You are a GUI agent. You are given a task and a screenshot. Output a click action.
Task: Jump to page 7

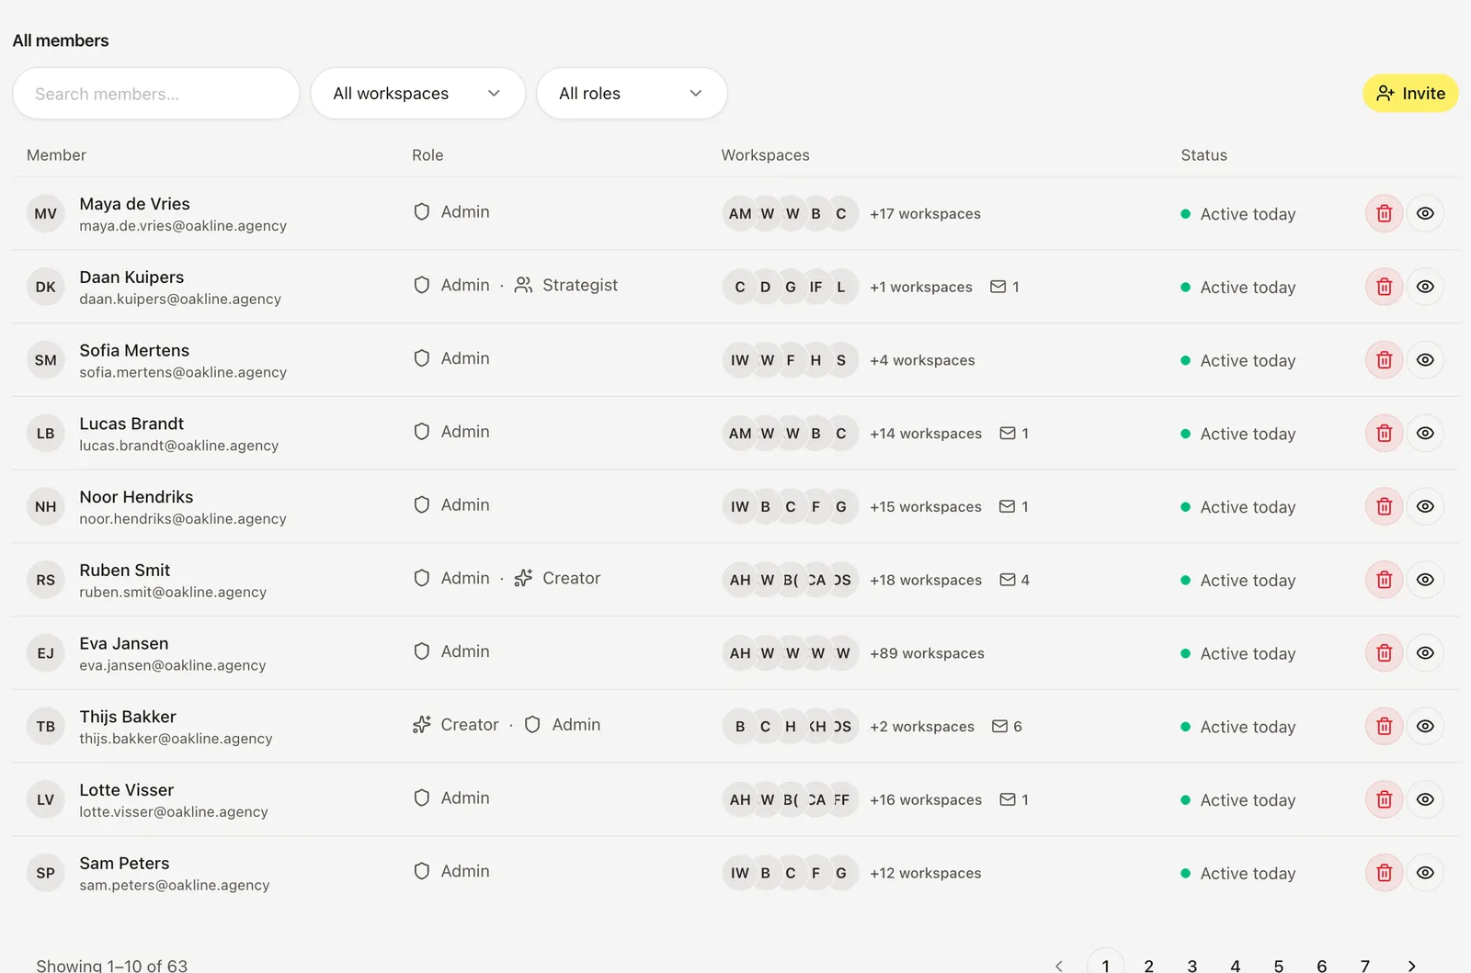click(x=1365, y=966)
